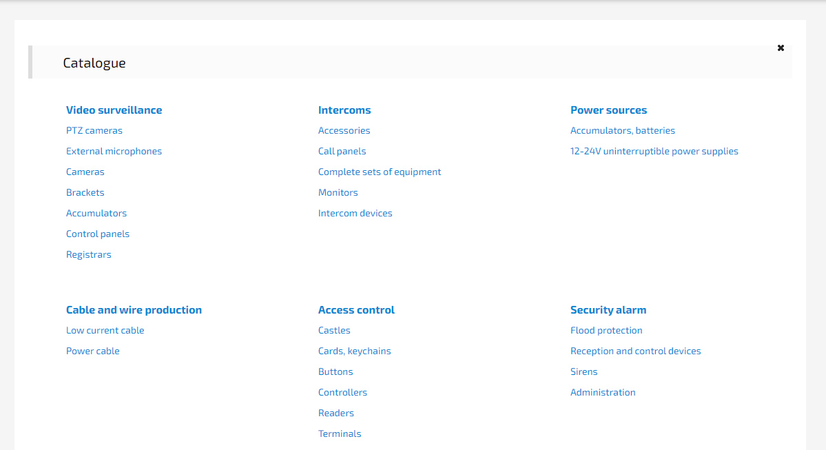Open the External microphones page
Image resolution: width=826 pixels, height=450 pixels.
tap(114, 151)
